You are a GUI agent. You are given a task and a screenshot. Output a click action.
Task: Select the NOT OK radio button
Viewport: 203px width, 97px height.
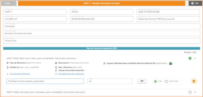166,81
